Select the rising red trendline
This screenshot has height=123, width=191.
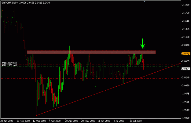pyautogui.click(x=108, y=89)
